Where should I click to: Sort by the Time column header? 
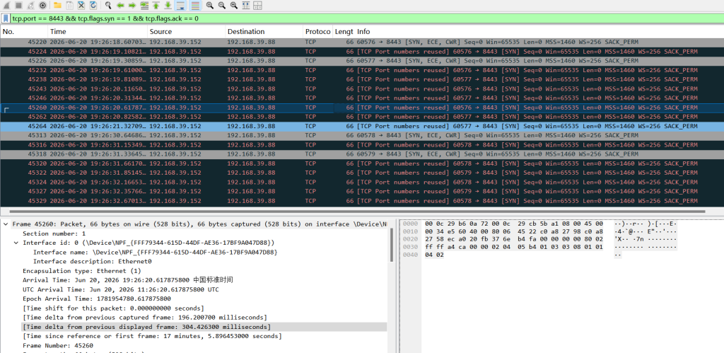point(98,31)
